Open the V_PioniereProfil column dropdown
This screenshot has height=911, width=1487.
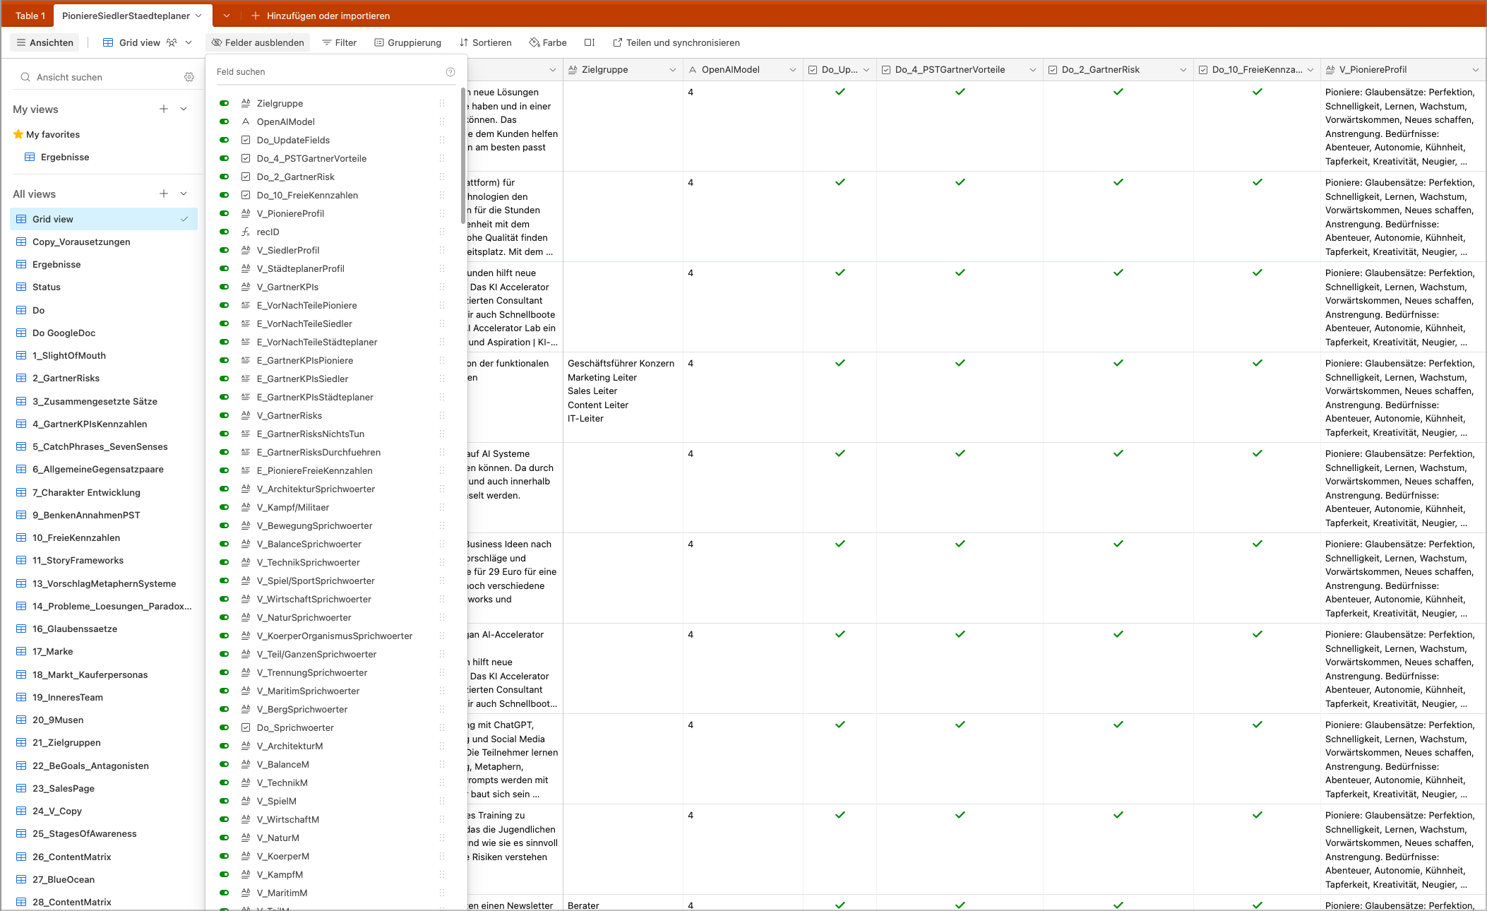click(1475, 70)
